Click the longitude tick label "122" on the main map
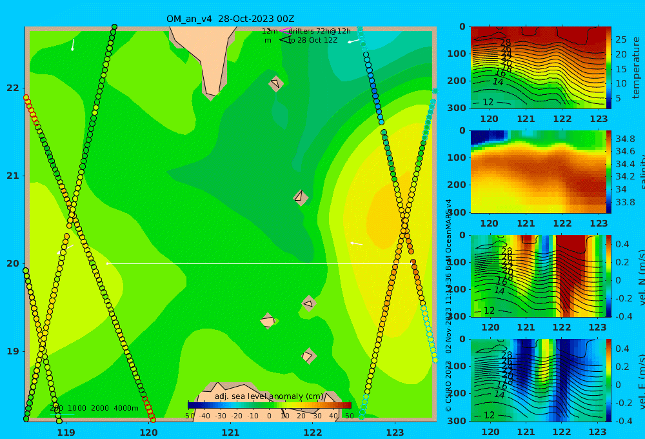This screenshot has width=645, height=439. click(313, 433)
